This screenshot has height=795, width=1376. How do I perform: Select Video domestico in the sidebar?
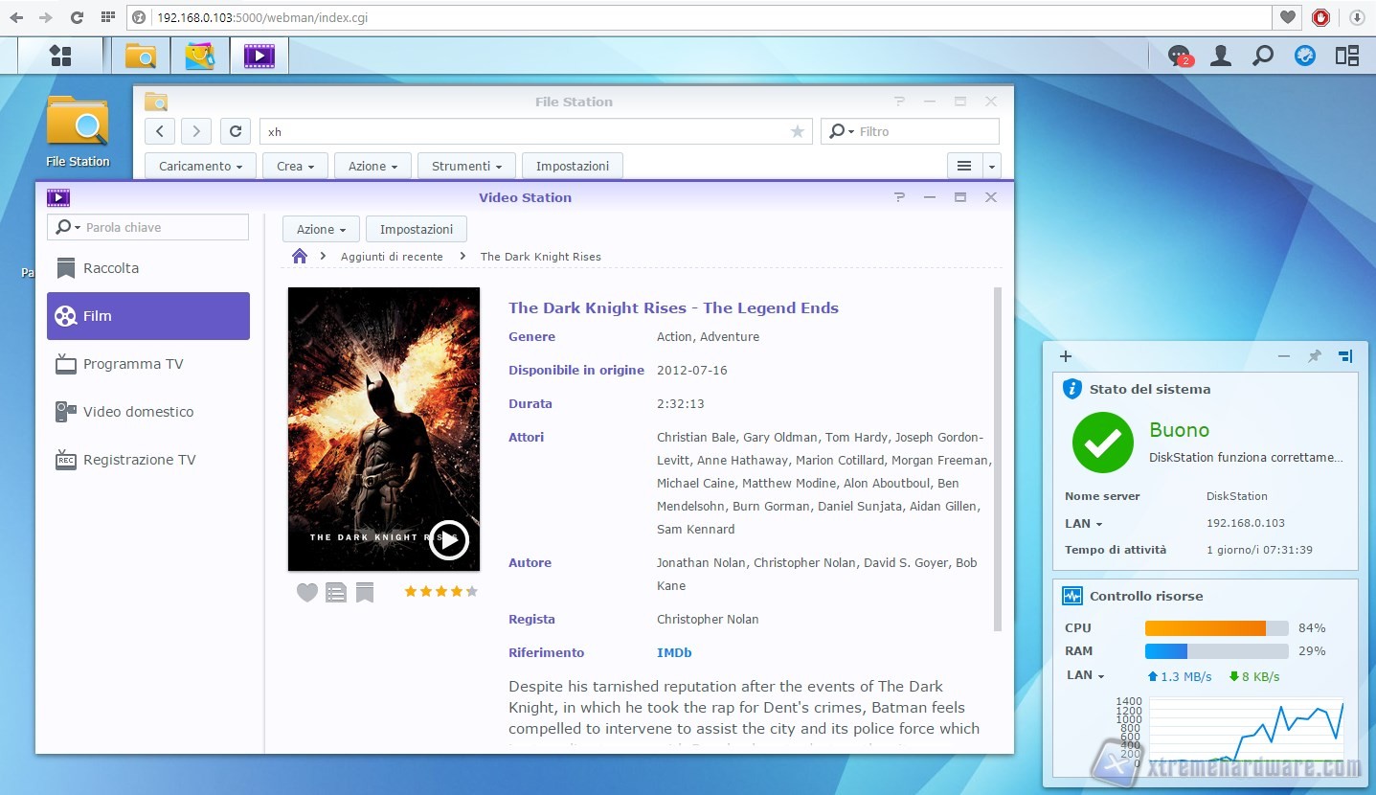138,412
